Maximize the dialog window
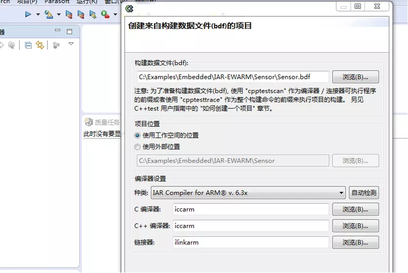This screenshot has width=408, height=273. pos(358,6)
